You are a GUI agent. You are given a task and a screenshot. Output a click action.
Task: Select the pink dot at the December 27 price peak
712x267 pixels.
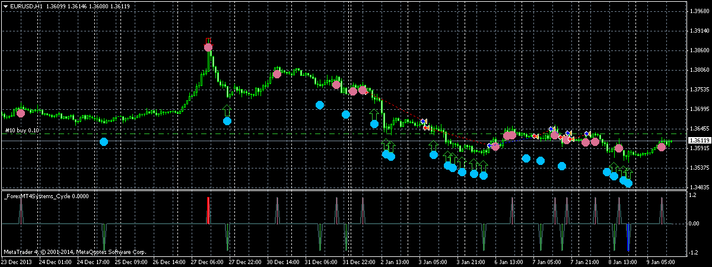click(x=208, y=47)
